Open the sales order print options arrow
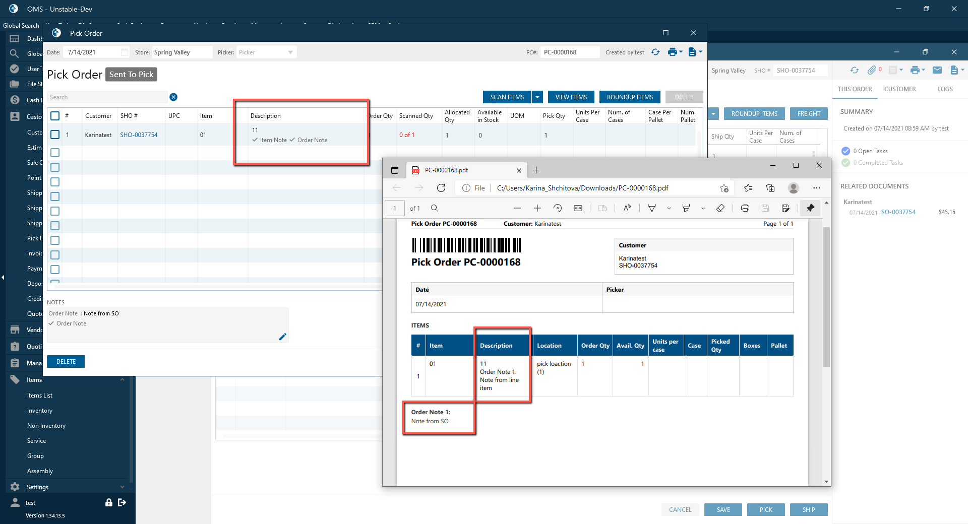 (x=923, y=70)
